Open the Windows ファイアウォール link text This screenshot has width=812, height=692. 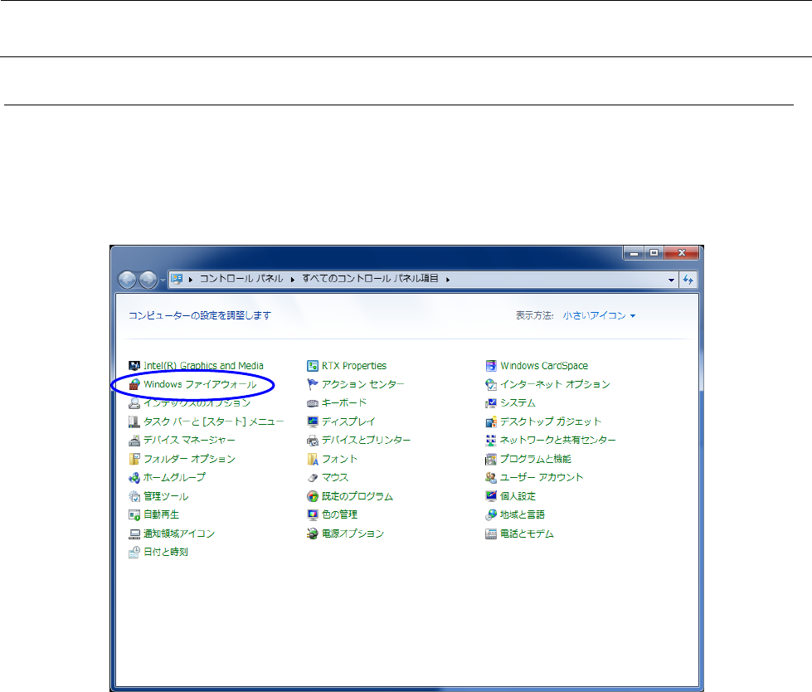[x=200, y=384]
